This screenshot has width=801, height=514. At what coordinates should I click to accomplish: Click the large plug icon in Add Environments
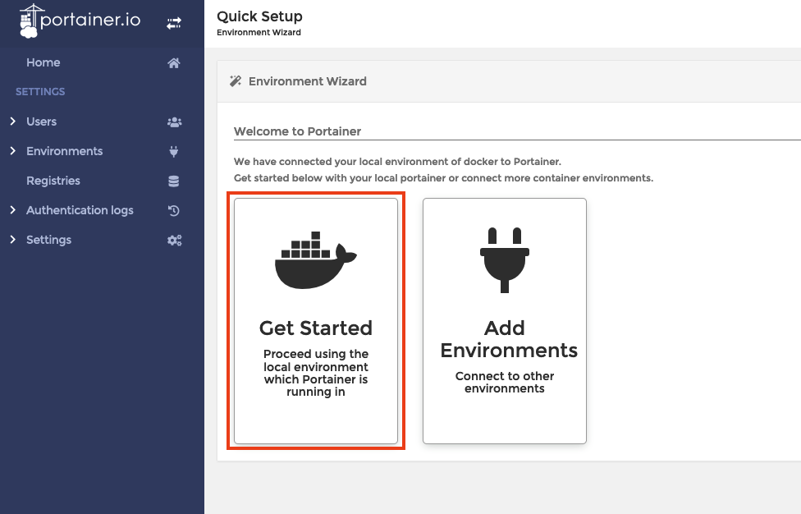[x=504, y=259]
